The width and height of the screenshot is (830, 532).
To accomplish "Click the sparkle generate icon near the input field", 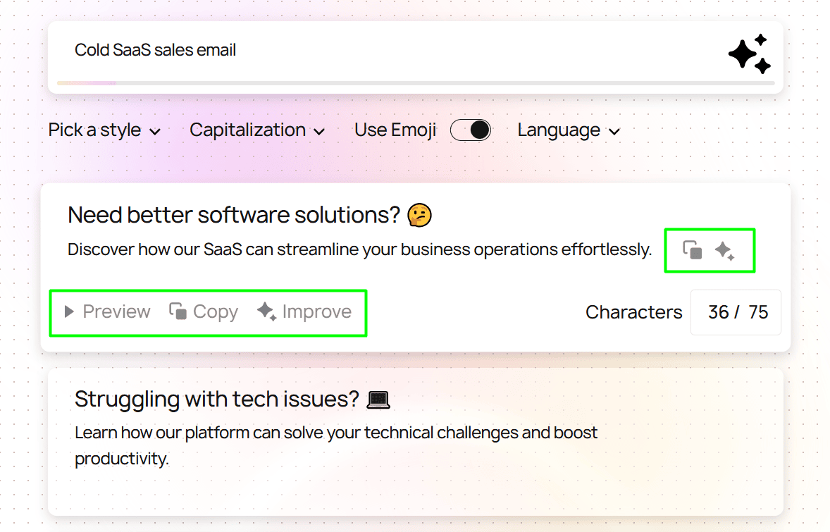I will [748, 53].
